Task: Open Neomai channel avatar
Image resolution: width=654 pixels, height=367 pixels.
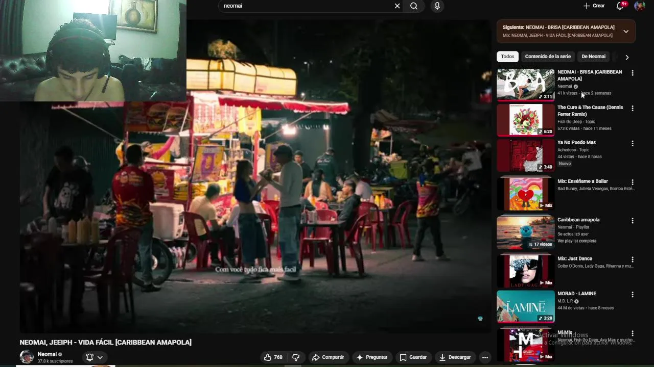Action: pos(27,357)
